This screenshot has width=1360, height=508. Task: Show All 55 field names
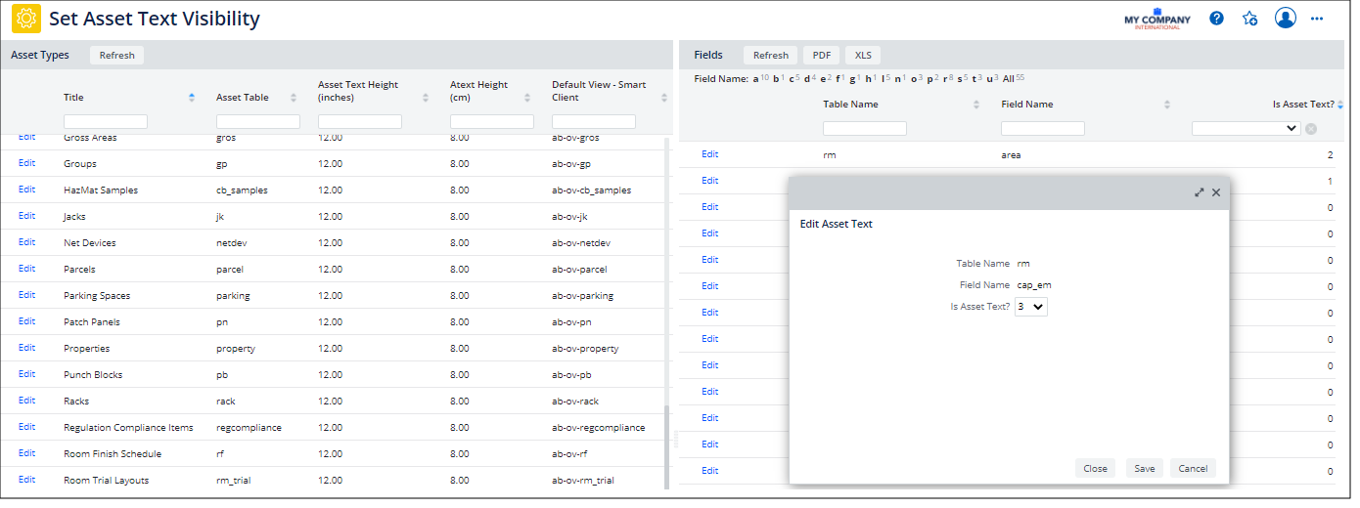pos(1007,79)
